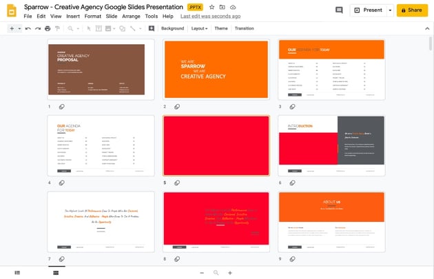Expand image insert options dropdown

[x=114, y=28]
